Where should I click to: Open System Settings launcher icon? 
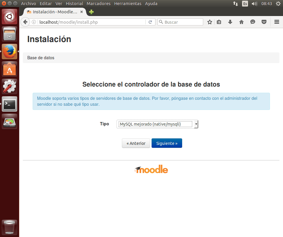[9, 87]
